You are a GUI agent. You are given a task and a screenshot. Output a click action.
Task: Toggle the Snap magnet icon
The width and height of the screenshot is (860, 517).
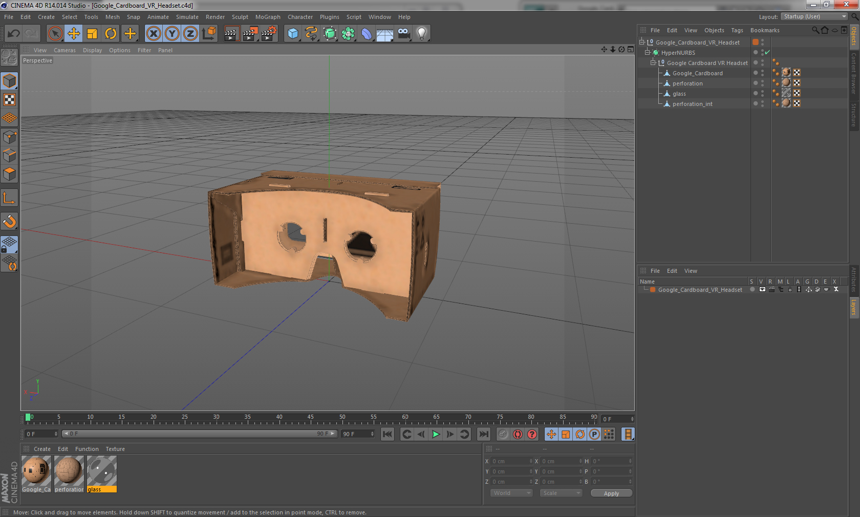[x=9, y=221]
